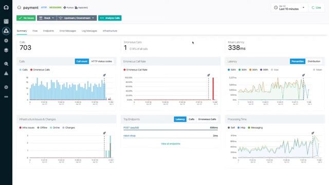Sort Top Endpoints by Latency

[180, 119]
